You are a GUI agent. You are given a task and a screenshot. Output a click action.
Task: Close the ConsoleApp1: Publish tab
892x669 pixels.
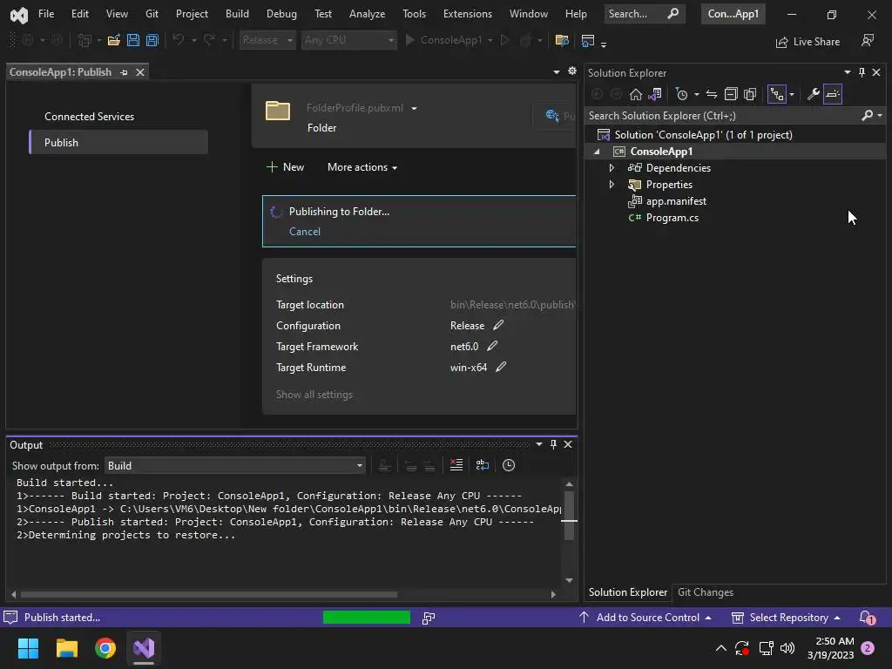pos(140,72)
